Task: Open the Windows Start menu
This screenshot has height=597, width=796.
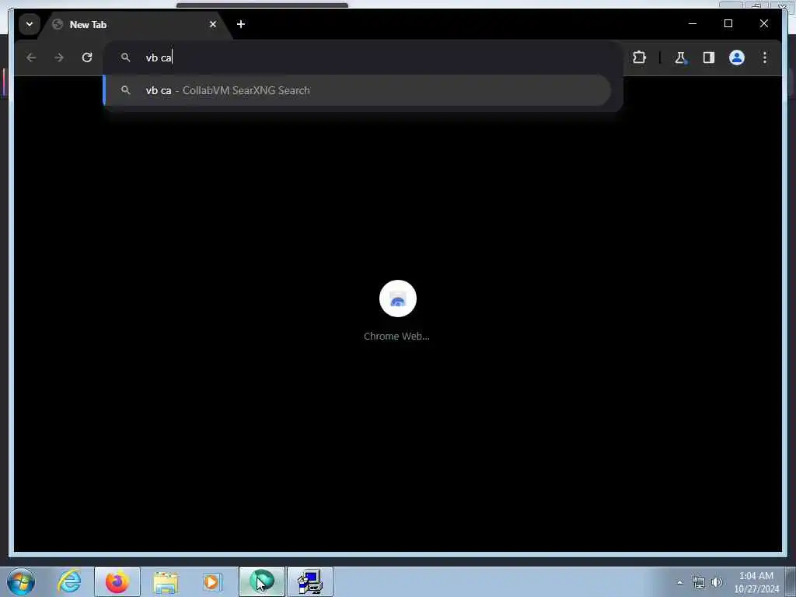Action: [21, 581]
